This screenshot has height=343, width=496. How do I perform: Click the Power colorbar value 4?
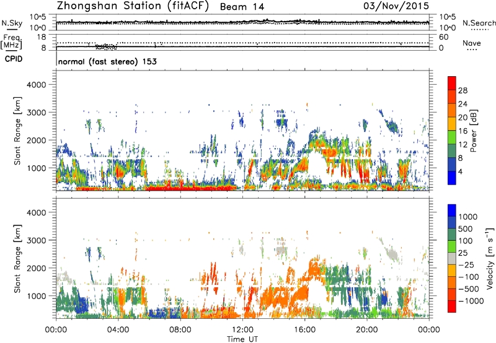click(460, 171)
